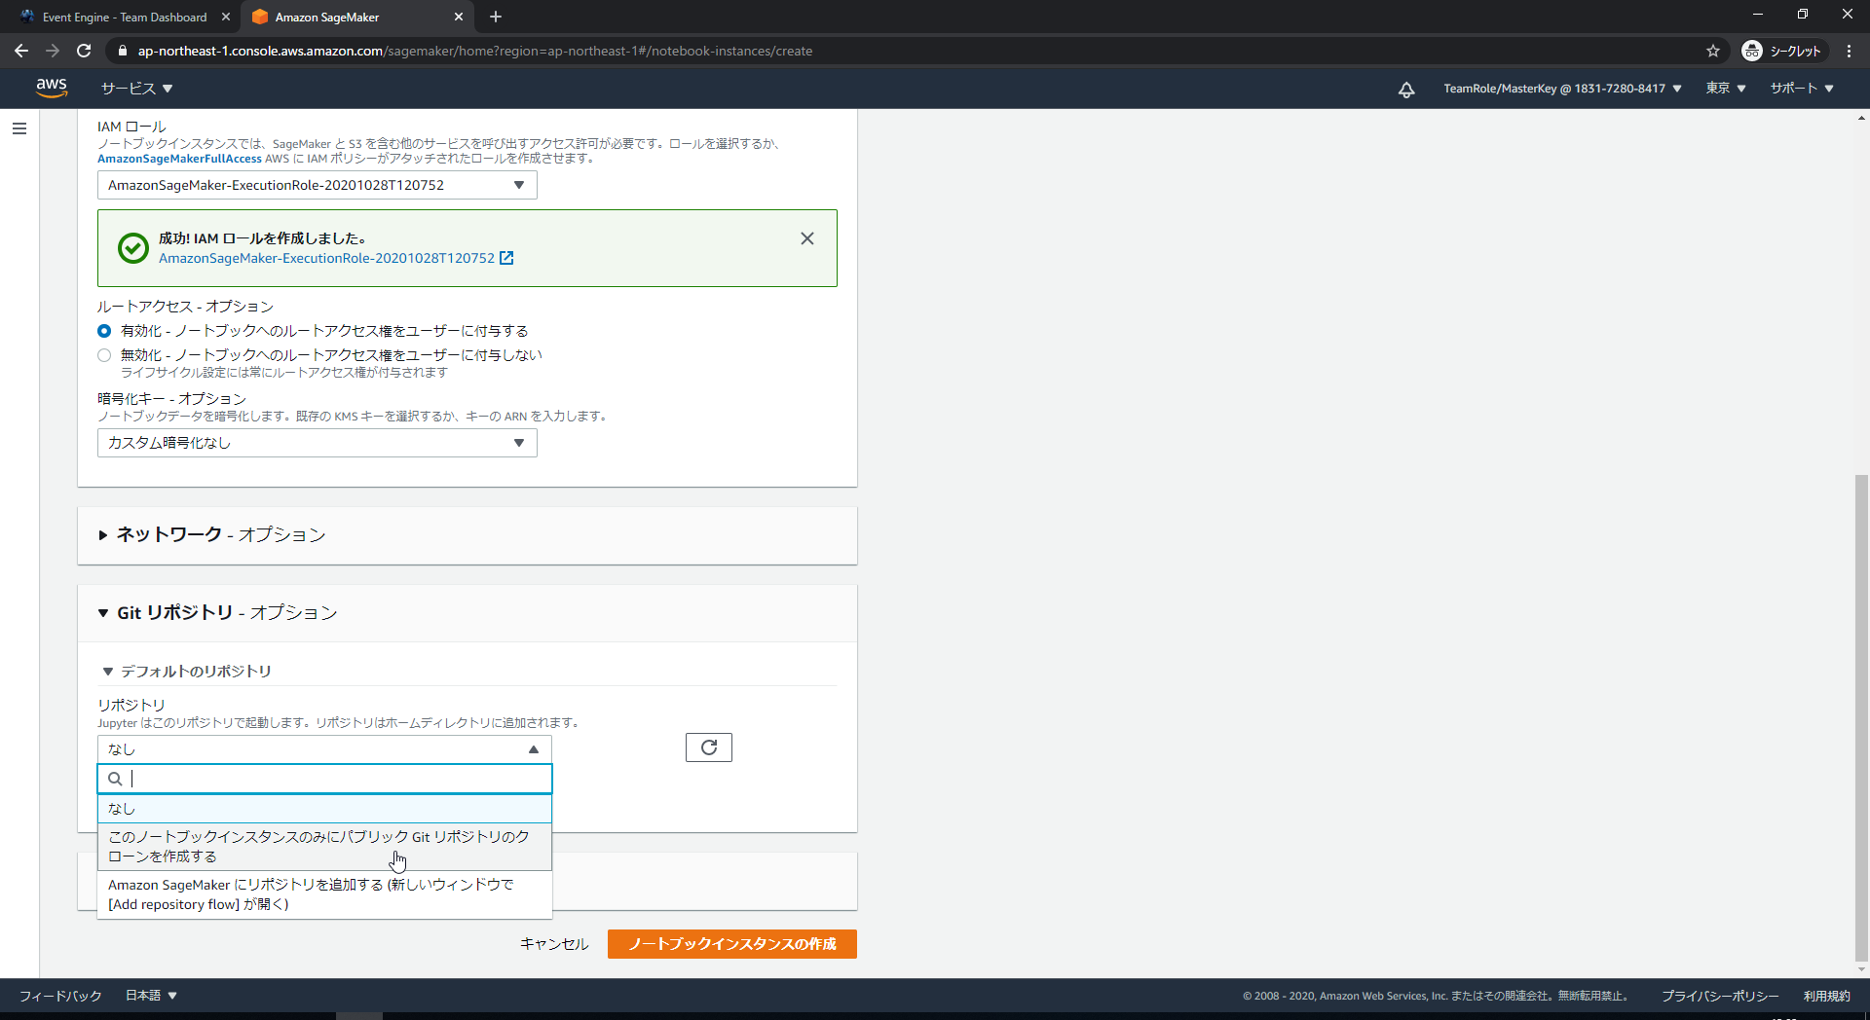Open the IAM role dropdown
The width and height of the screenshot is (1870, 1020).
[x=318, y=185]
